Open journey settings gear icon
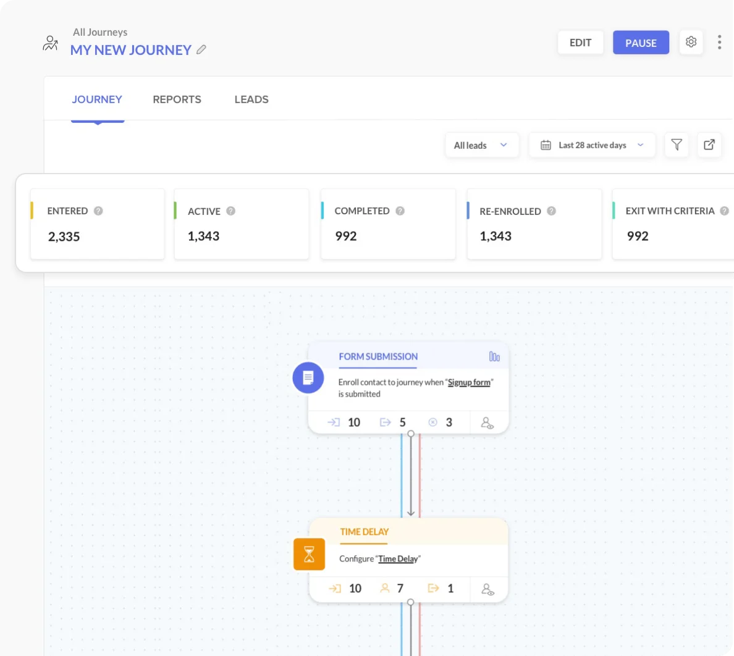The height and width of the screenshot is (656, 734). (691, 42)
